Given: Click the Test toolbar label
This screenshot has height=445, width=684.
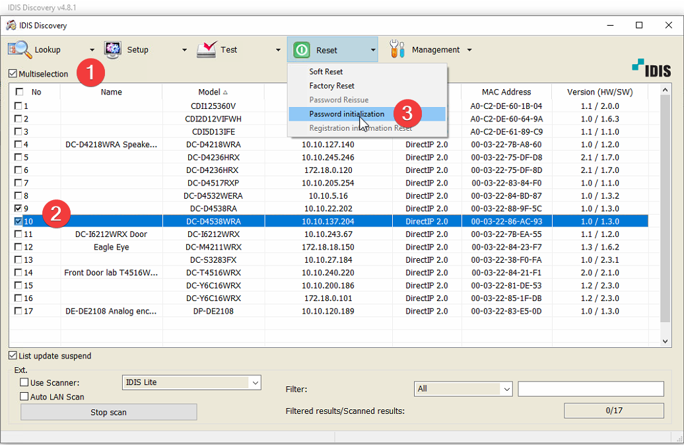Looking at the screenshot, I should [228, 50].
